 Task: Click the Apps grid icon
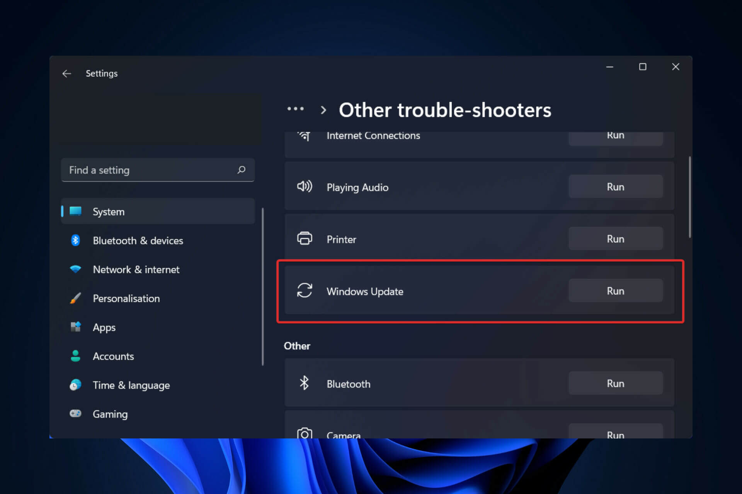(75, 327)
